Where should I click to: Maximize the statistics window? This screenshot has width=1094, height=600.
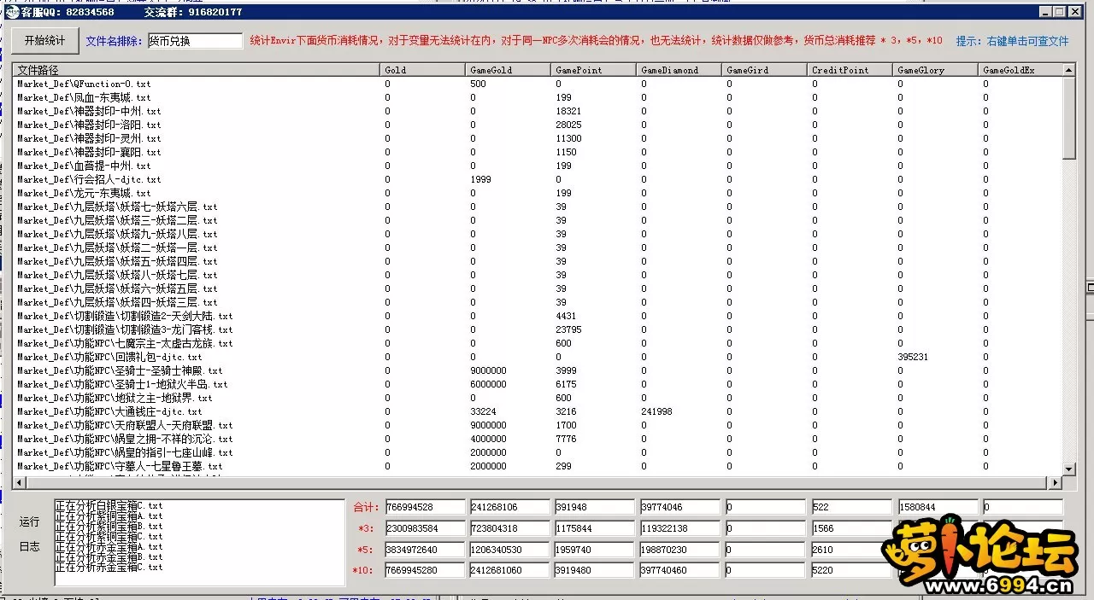1060,12
